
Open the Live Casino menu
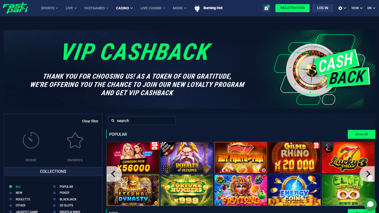click(153, 8)
